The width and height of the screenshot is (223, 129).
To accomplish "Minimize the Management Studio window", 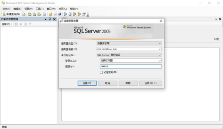I will click(200, 3).
